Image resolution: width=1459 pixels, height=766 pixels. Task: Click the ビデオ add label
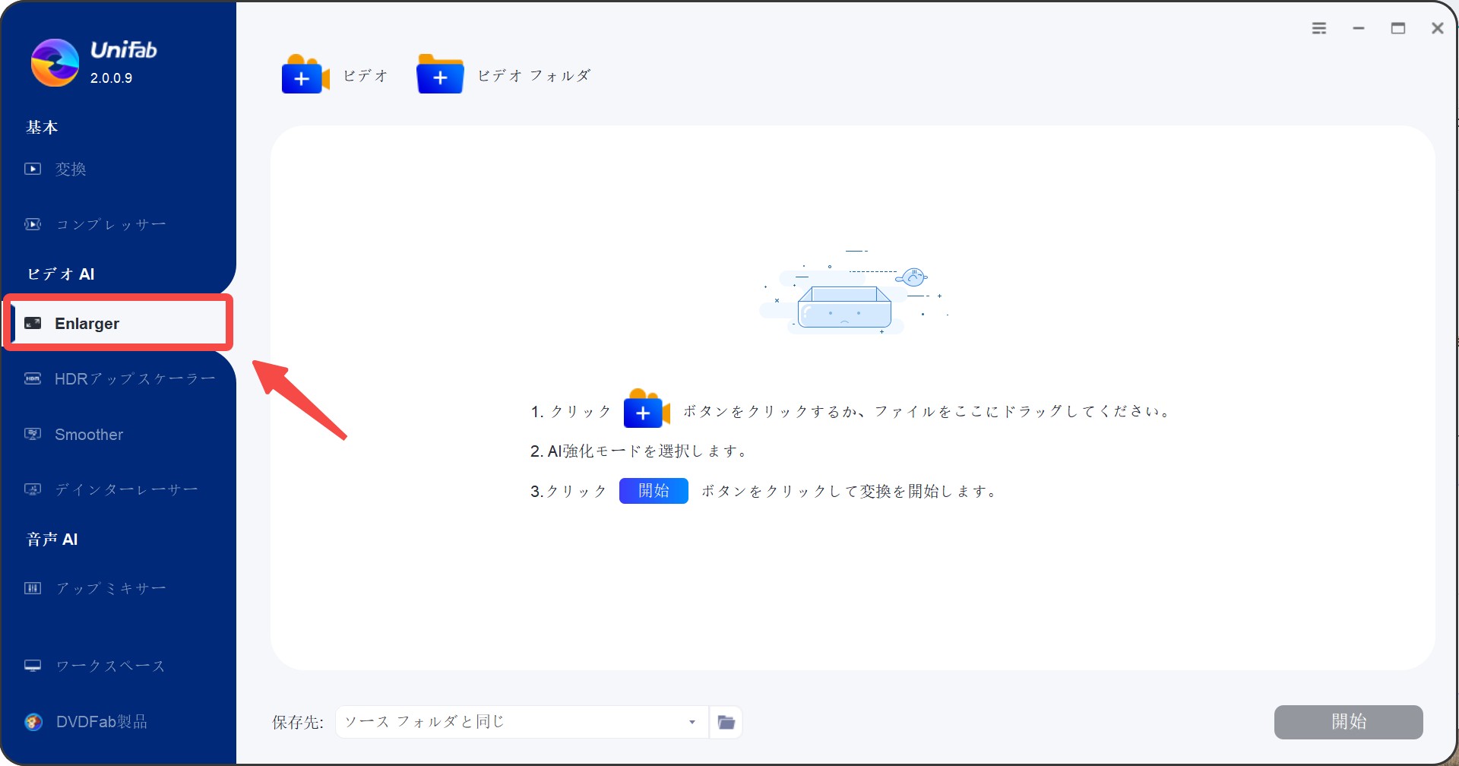click(366, 75)
